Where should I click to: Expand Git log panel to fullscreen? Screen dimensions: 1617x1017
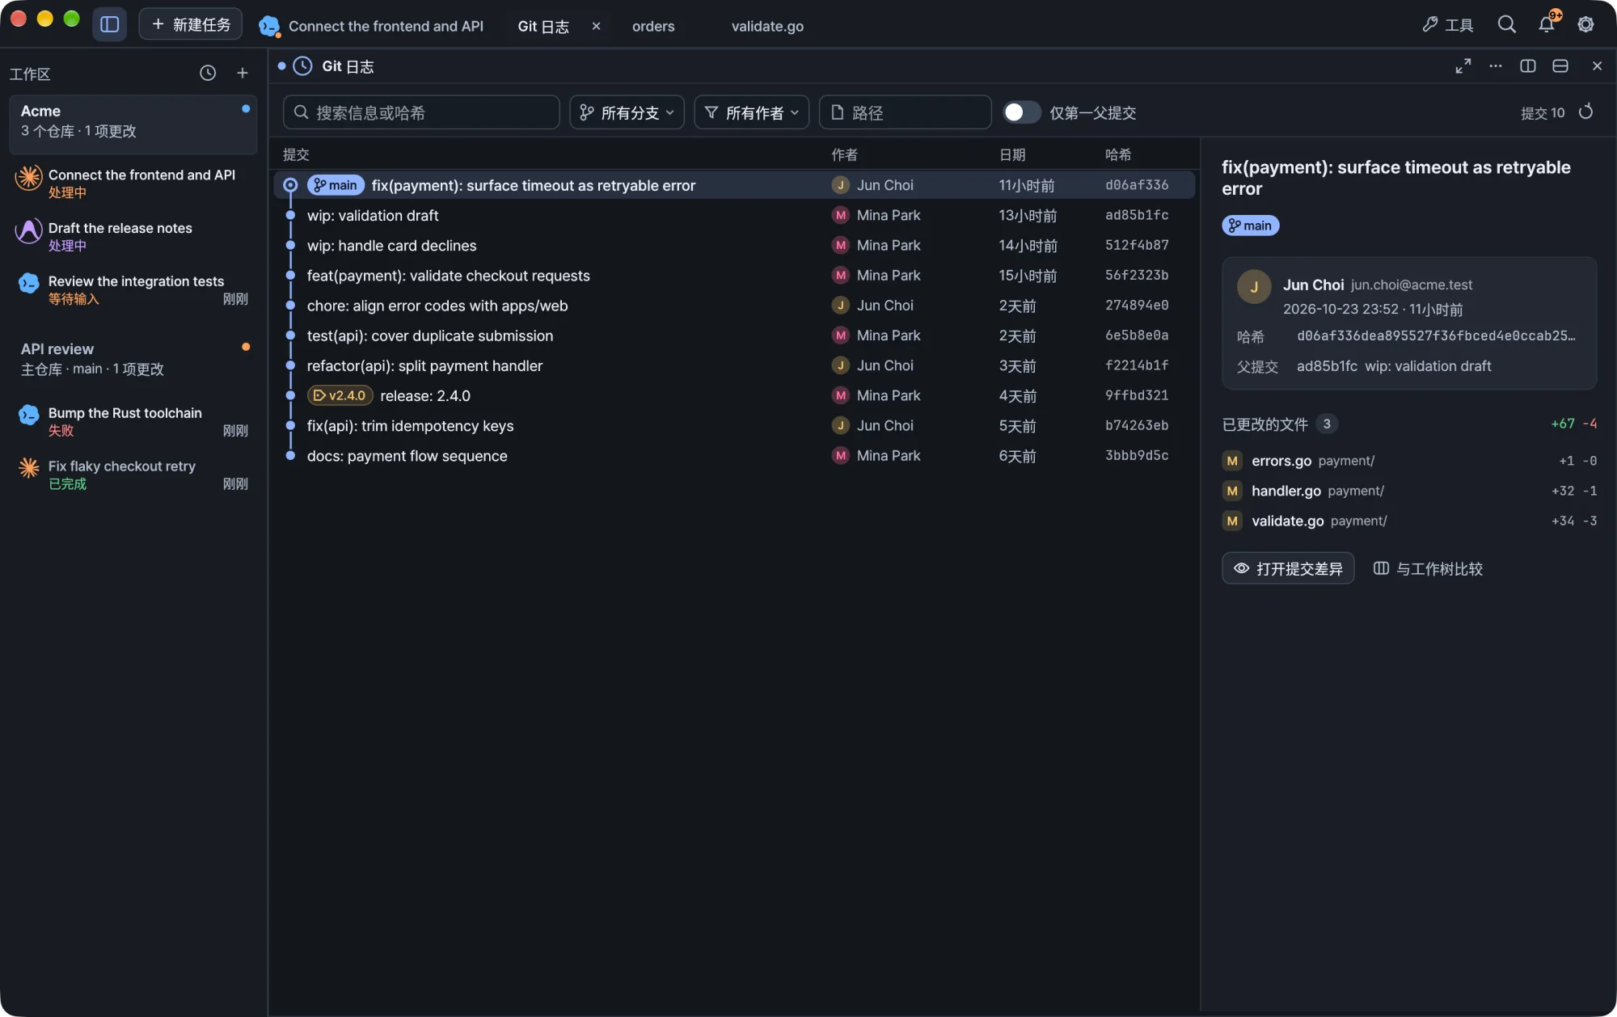coord(1463,66)
